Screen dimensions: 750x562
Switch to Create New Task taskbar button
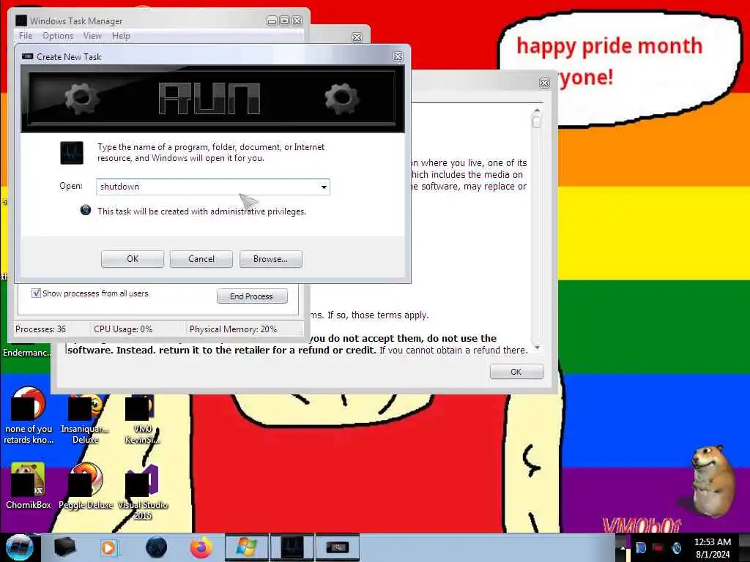337,547
